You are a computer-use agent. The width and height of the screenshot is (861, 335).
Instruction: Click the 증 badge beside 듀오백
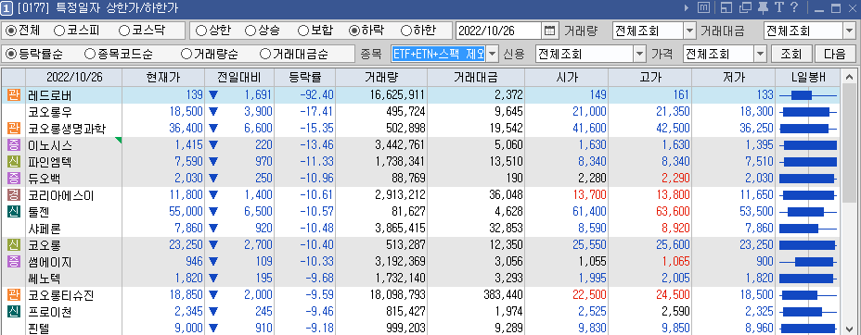(x=13, y=179)
